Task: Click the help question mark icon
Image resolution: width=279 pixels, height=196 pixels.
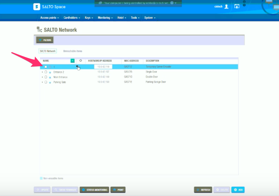Action: [x=244, y=5]
